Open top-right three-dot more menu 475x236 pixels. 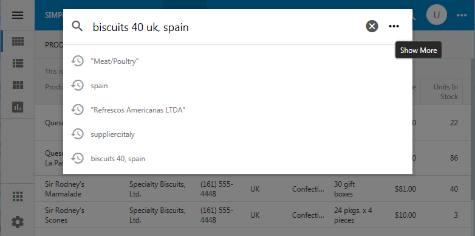(x=462, y=15)
